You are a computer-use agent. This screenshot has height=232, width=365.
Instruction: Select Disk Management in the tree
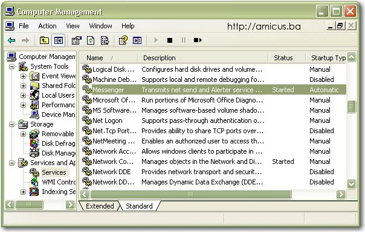pos(53,153)
